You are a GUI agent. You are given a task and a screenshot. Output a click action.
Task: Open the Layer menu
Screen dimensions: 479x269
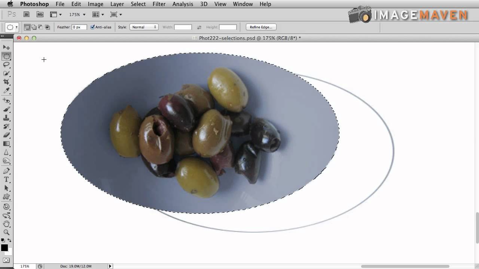(x=117, y=4)
